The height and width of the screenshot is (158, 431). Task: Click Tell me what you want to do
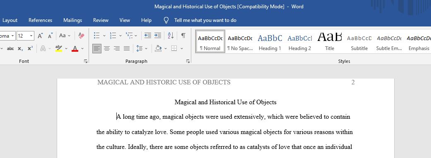point(205,20)
